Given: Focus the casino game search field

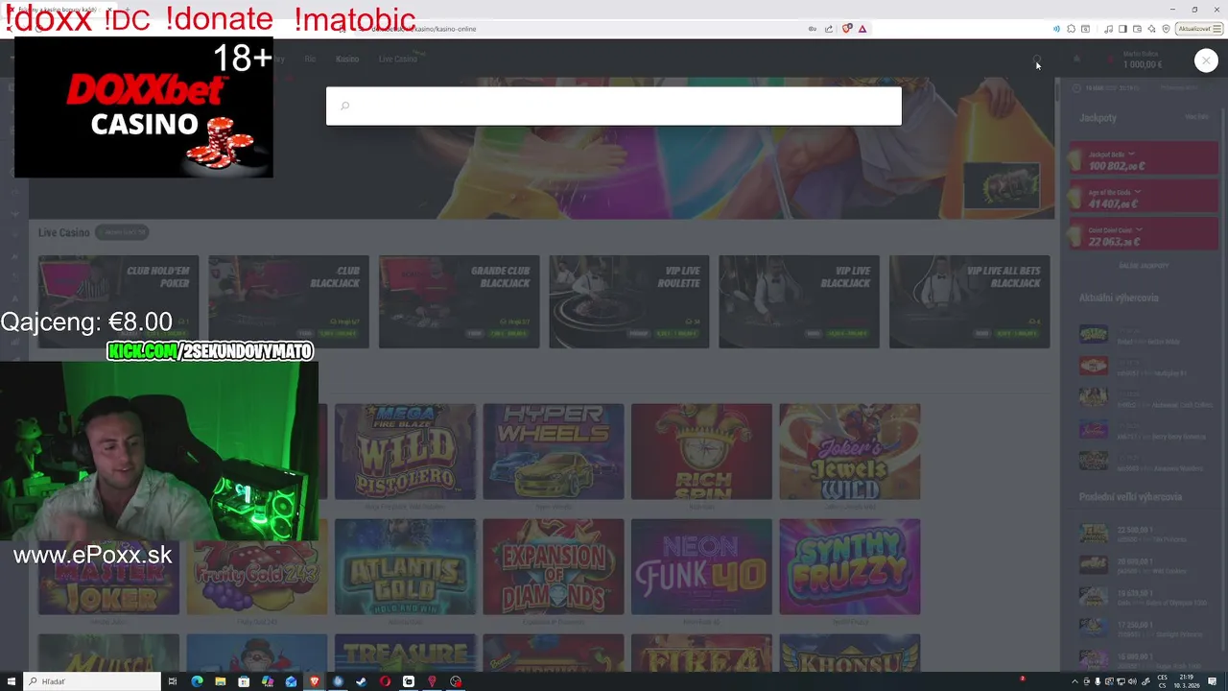Looking at the screenshot, I should tap(614, 106).
